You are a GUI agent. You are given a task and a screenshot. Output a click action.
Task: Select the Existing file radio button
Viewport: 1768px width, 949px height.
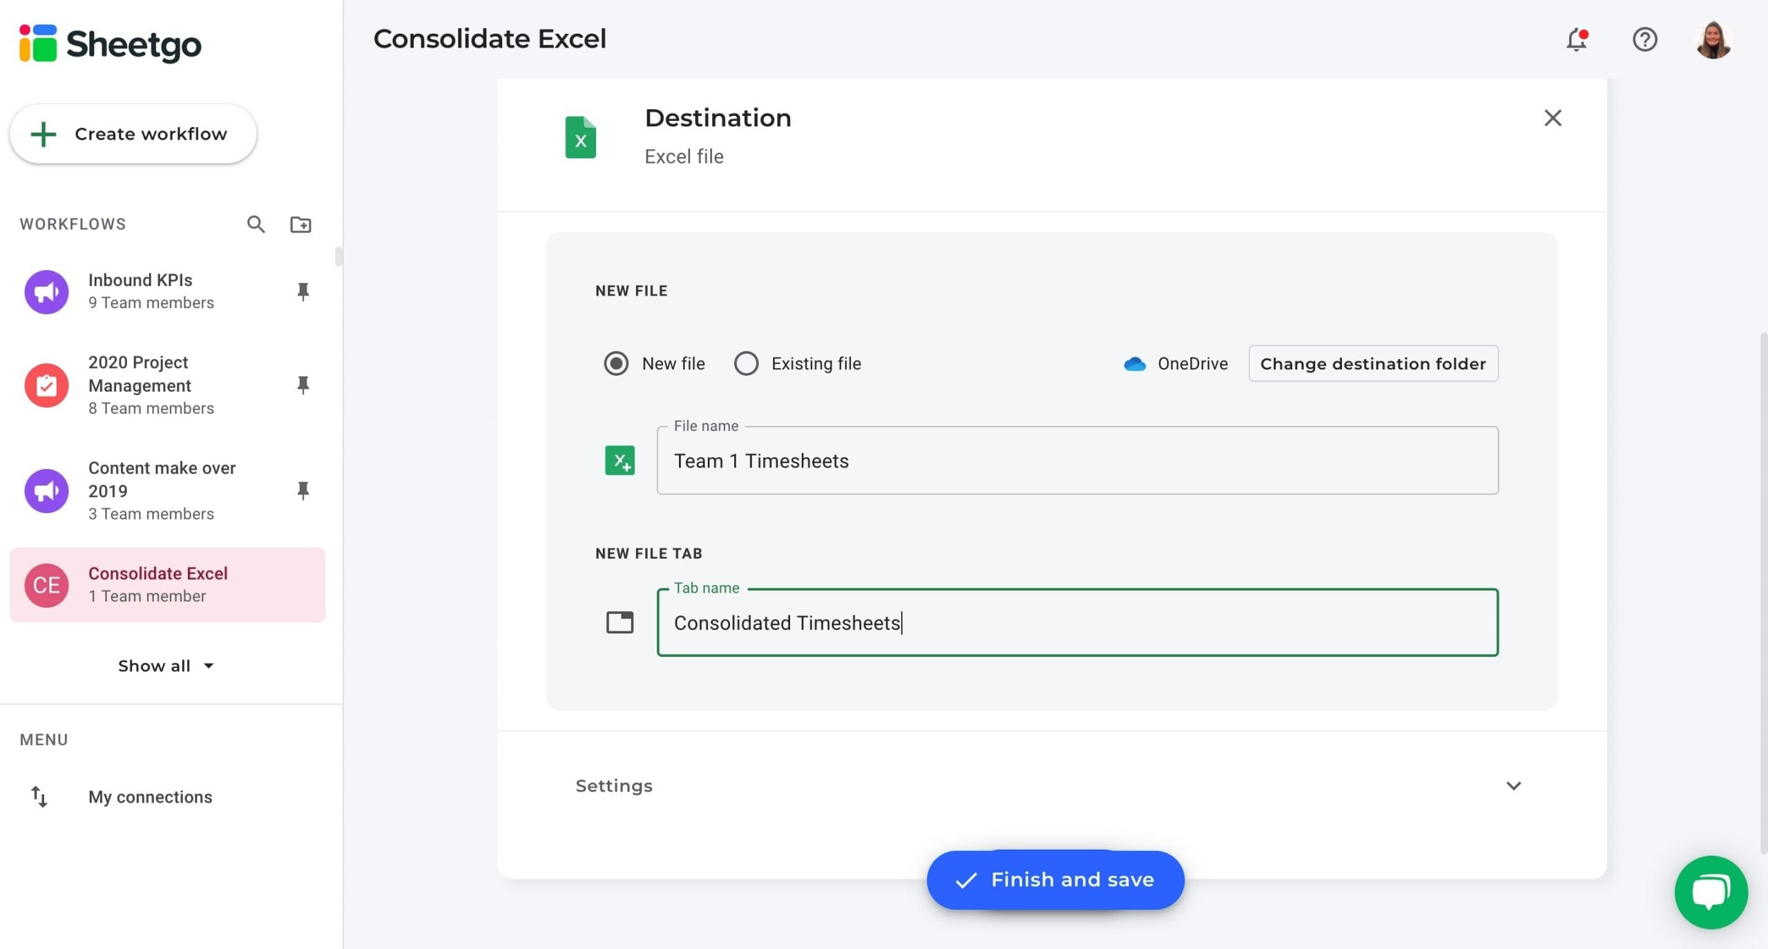pos(746,363)
